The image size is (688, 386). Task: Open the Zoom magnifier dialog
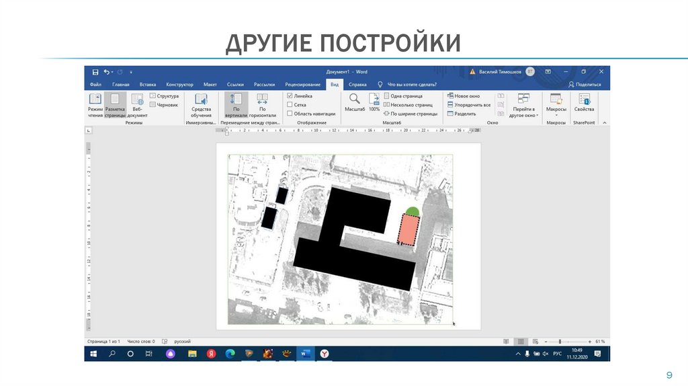click(355, 102)
